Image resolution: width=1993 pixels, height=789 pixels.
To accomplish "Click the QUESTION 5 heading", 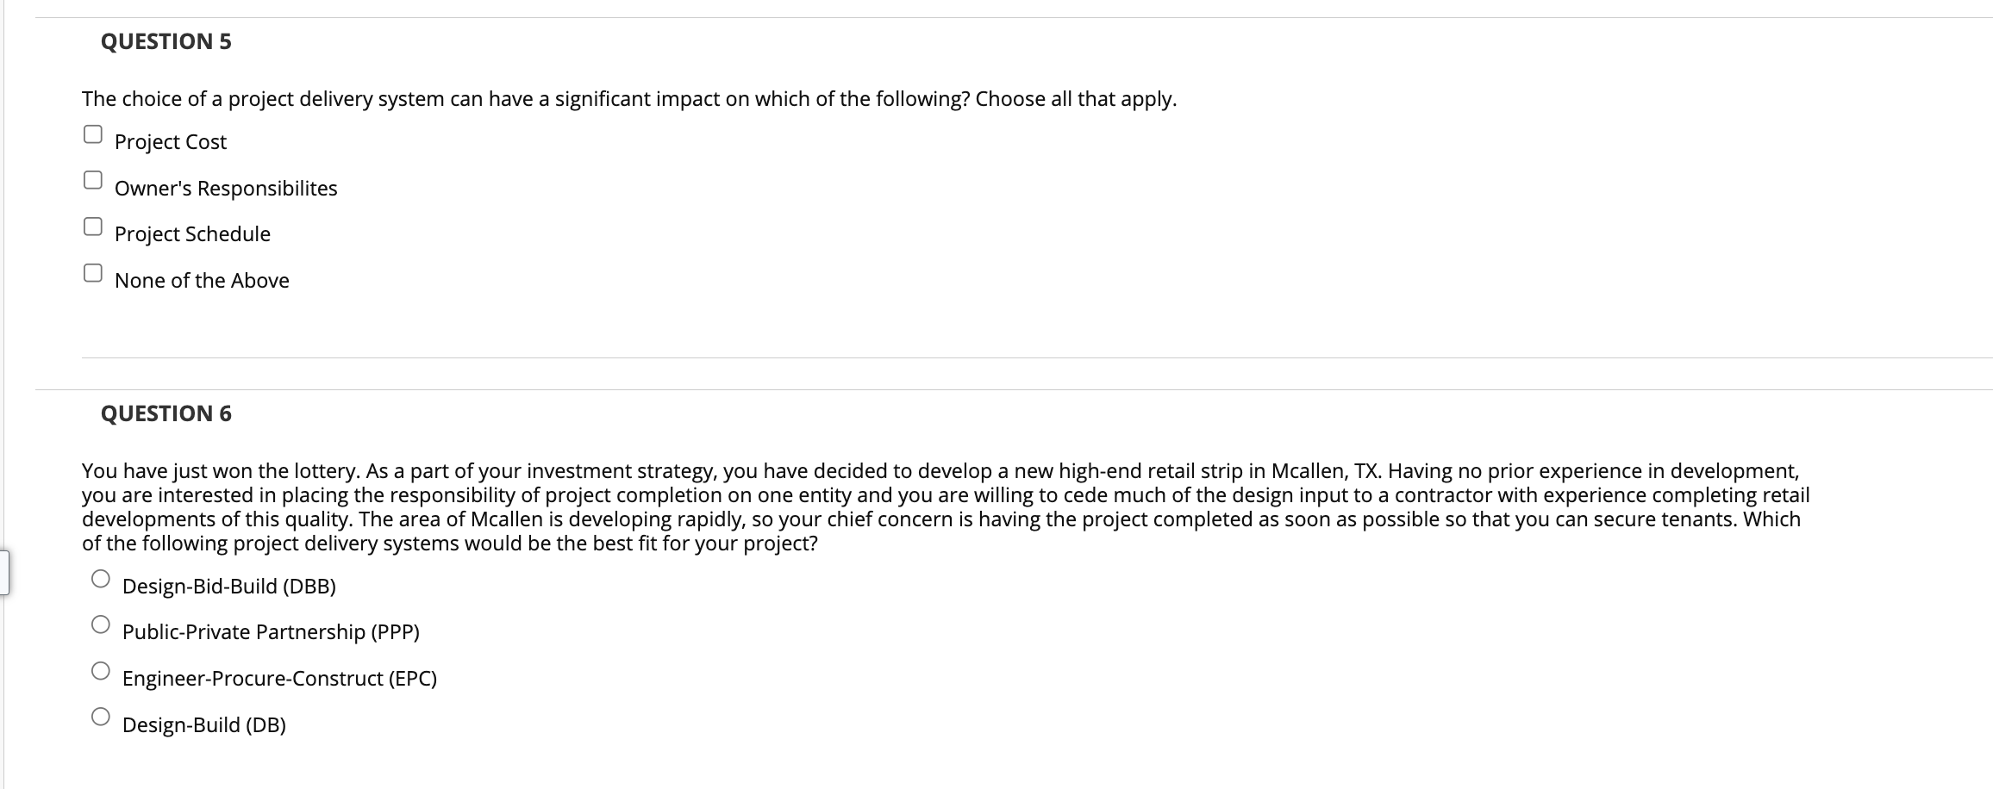I will point(166,40).
